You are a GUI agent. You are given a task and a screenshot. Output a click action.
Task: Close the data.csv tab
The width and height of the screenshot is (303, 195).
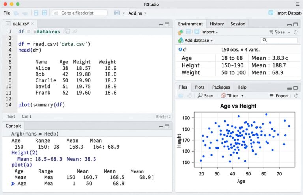click(x=32, y=24)
